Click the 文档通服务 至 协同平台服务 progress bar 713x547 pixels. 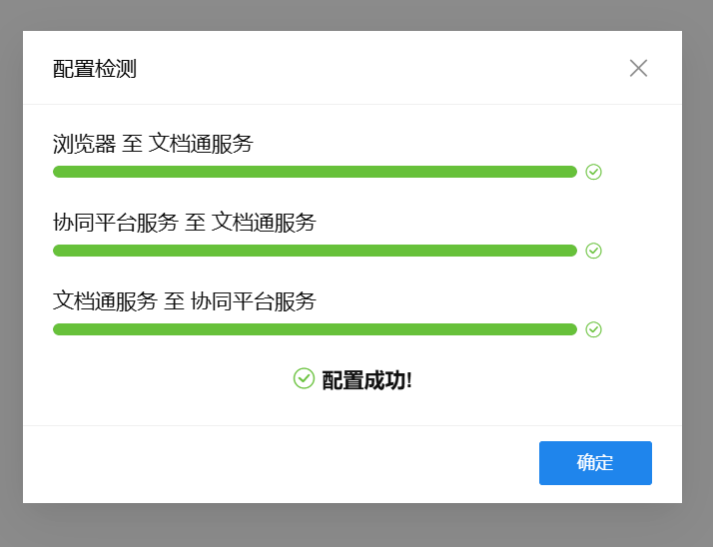pyautogui.click(x=315, y=329)
